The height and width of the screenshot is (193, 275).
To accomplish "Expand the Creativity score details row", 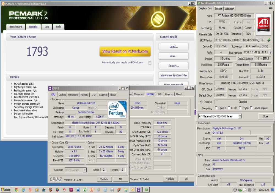I will coord(12,94).
